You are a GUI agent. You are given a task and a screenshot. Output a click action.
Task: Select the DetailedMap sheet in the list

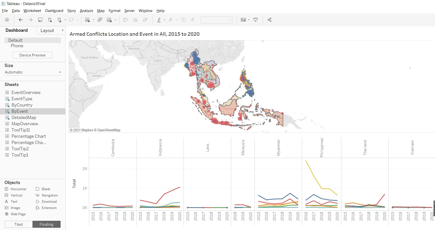(24, 117)
